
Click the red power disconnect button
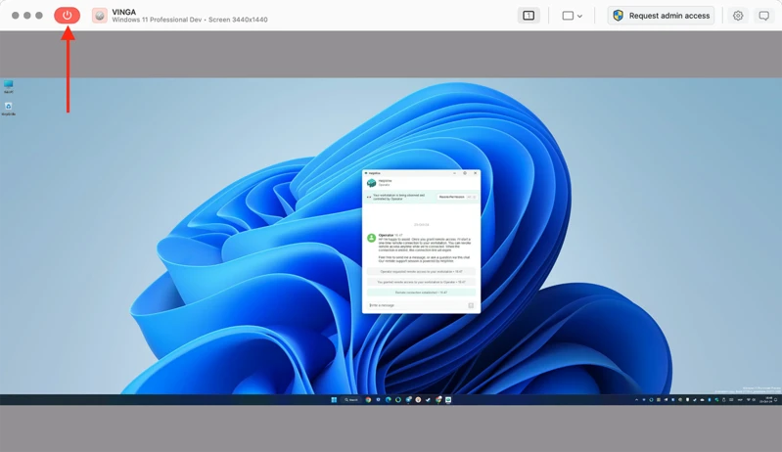coord(67,16)
